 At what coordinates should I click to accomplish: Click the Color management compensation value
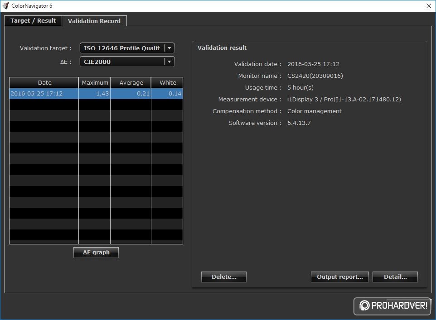[315, 111]
